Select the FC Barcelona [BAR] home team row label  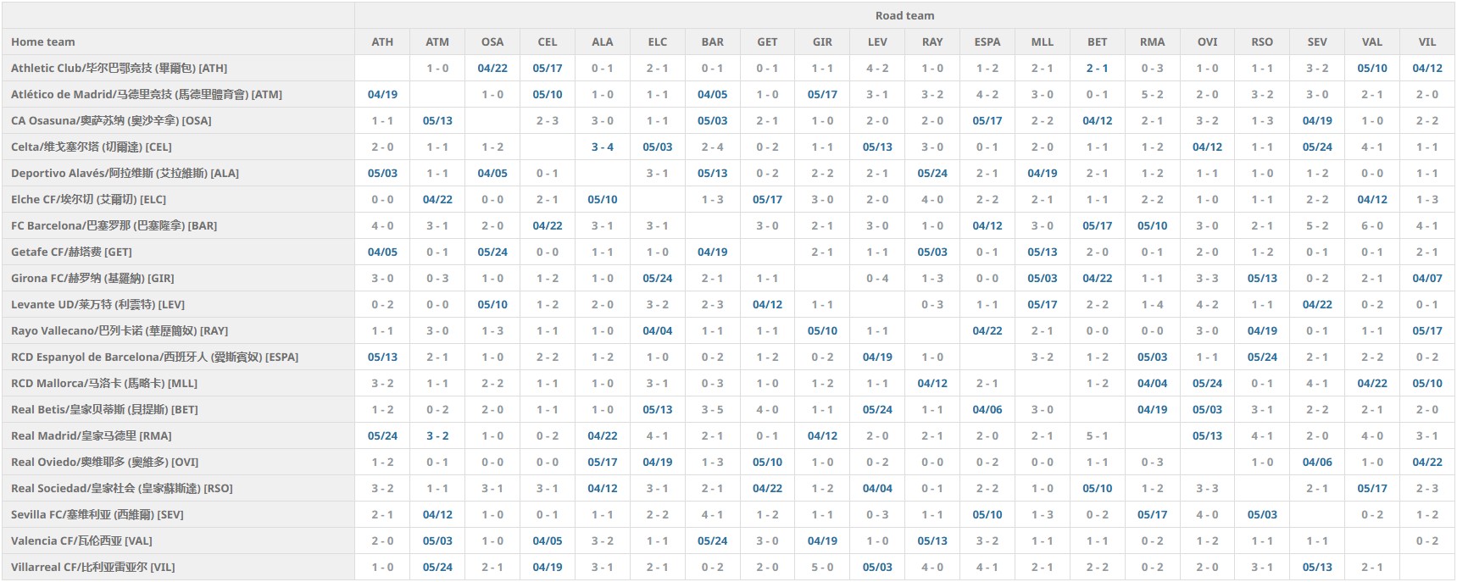pyautogui.click(x=114, y=225)
